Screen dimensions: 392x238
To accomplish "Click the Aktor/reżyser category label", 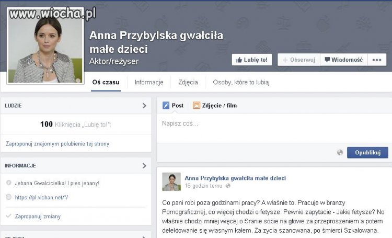I will coord(114,62).
